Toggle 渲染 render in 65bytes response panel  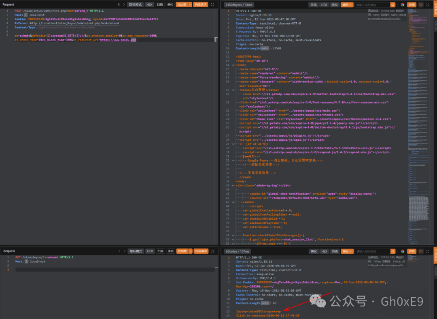point(335,251)
